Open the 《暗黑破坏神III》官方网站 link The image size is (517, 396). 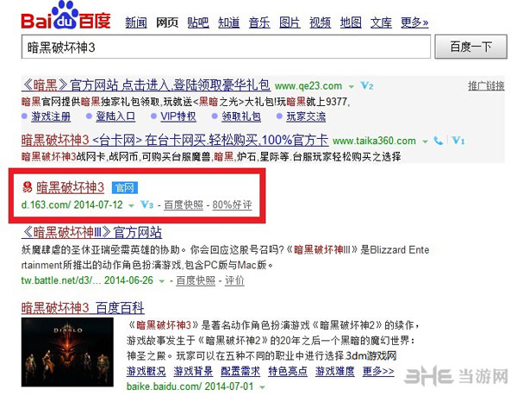(x=91, y=232)
